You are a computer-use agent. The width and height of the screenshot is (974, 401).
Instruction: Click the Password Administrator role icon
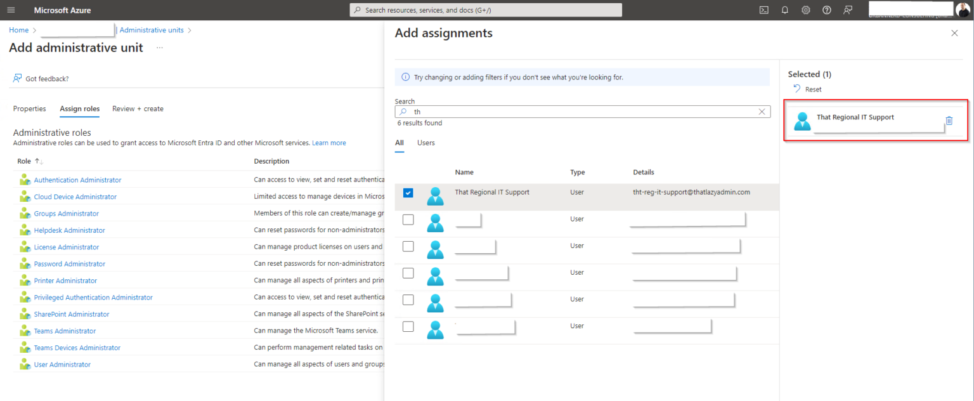pos(25,264)
